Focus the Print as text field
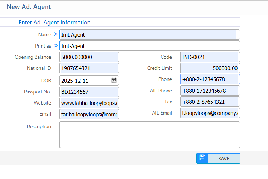The width and height of the screenshot is (268, 179). 149,46
